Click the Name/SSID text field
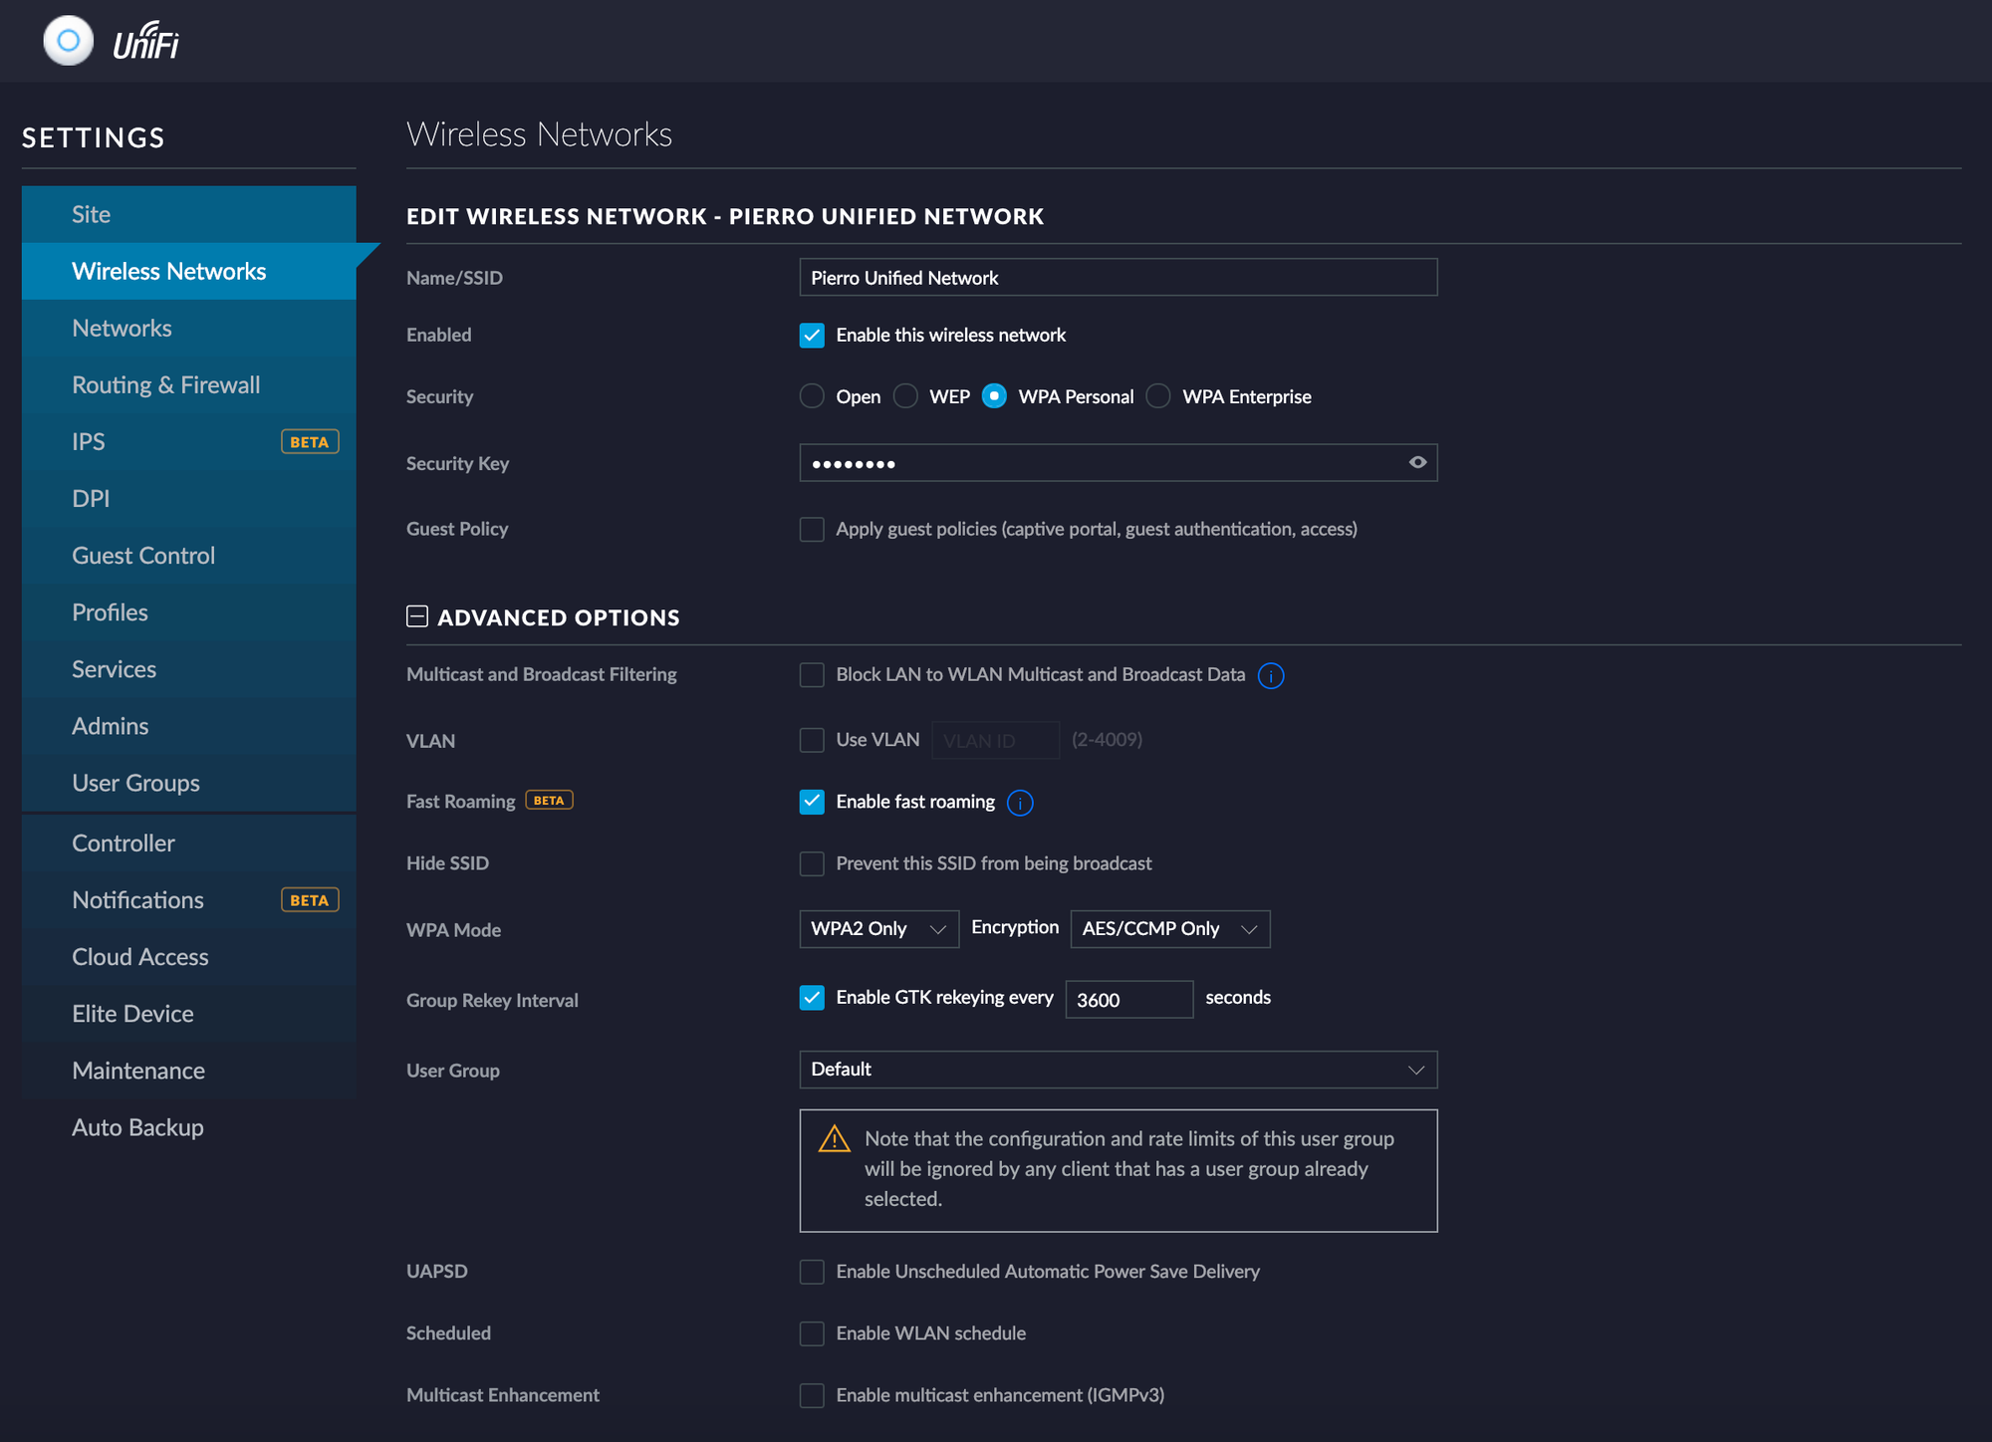 point(1118,278)
